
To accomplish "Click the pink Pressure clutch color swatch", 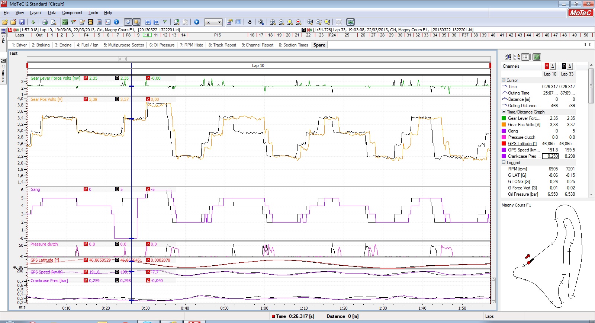I will [504, 137].
